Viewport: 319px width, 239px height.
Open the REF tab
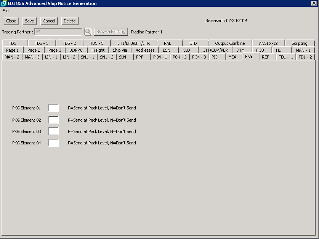265,57
